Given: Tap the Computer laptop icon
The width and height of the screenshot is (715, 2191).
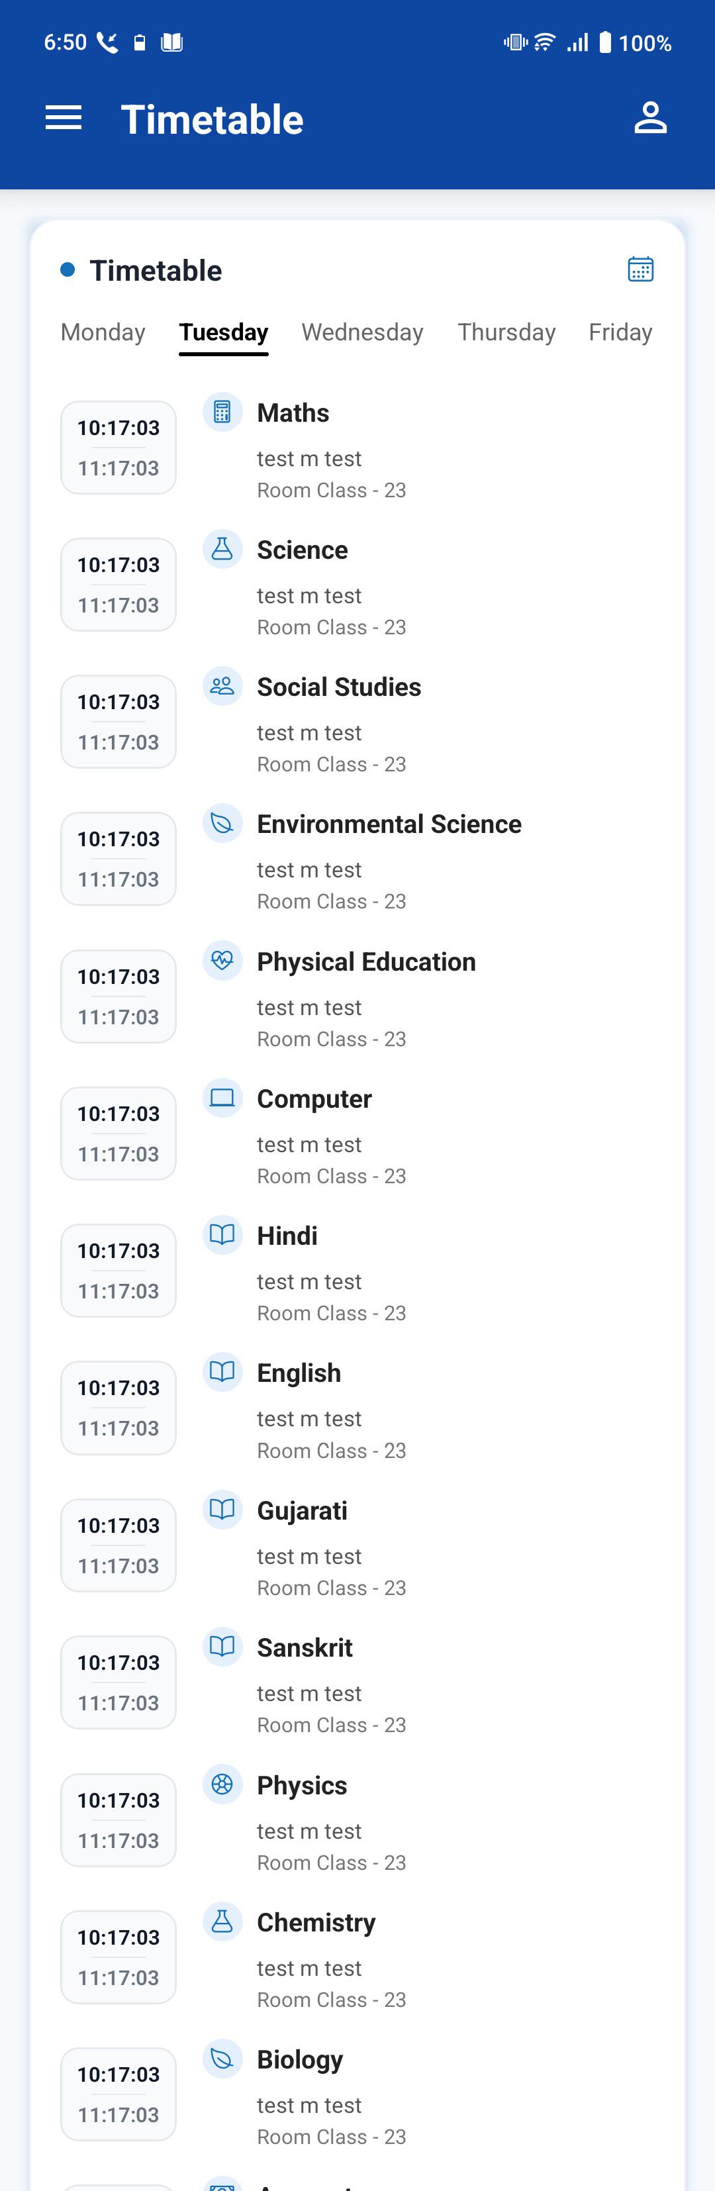Looking at the screenshot, I should point(222,1098).
